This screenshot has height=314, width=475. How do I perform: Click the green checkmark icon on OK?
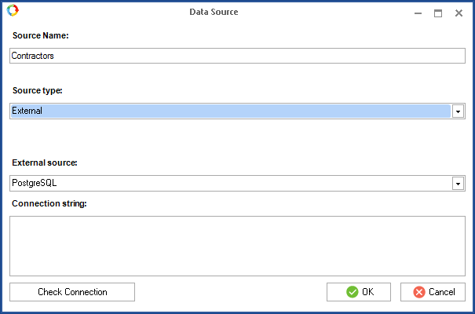point(352,292)
